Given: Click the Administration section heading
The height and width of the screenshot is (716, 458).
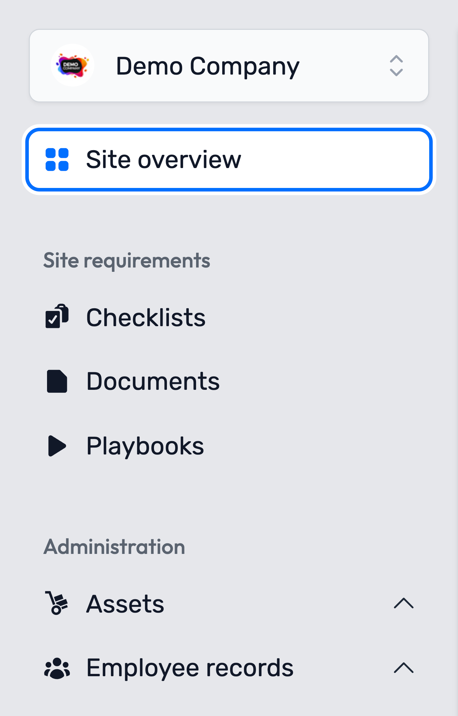Looking at the screenshot, I should pyautogui.click(x=114, y=546).
